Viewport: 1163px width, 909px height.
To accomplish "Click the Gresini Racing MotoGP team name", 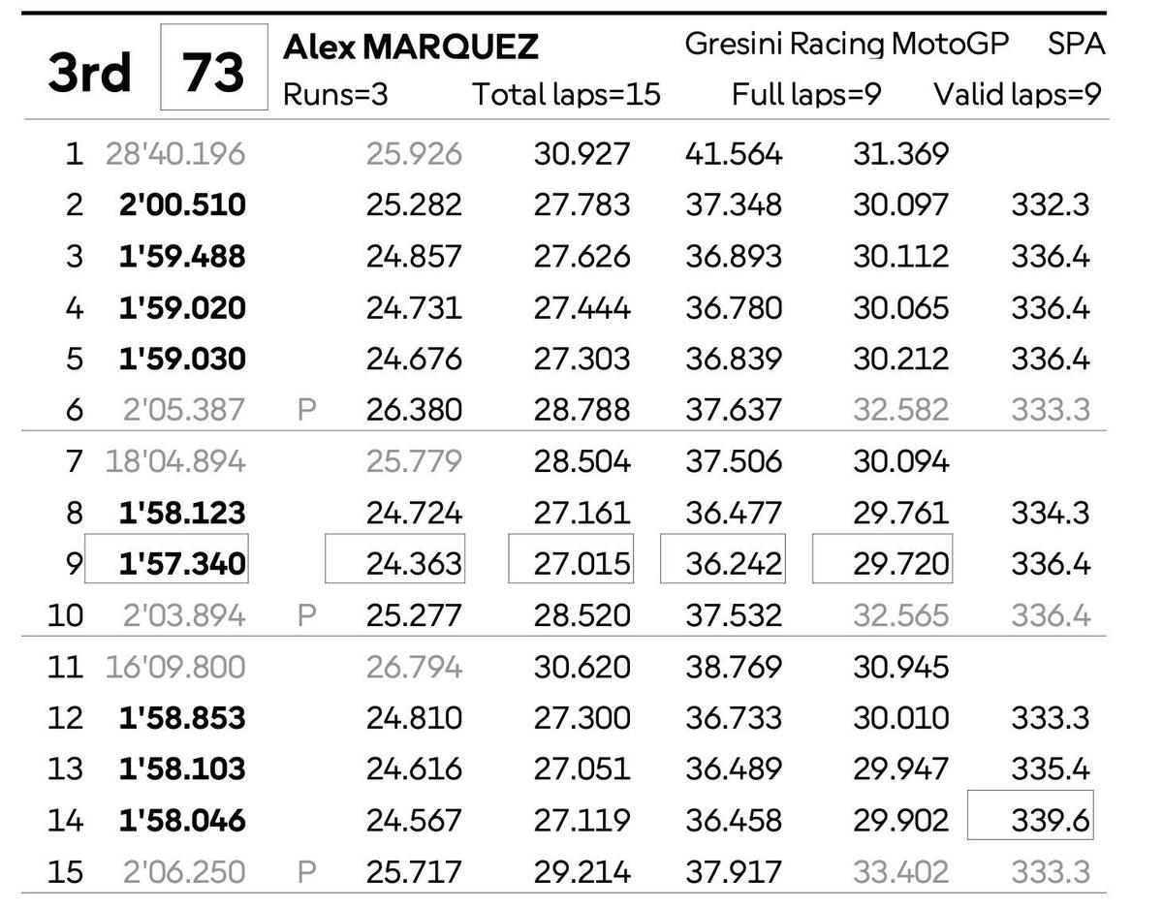I will (846, 44).
